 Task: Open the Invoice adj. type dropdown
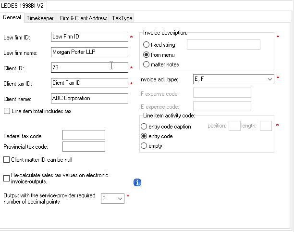click(233, 79)
